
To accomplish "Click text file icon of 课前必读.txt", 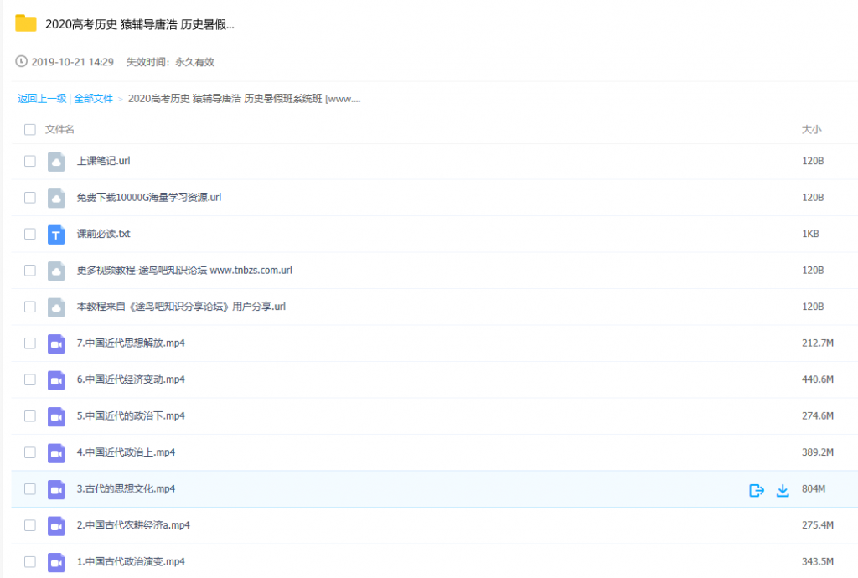I will (x=56, y=235).
